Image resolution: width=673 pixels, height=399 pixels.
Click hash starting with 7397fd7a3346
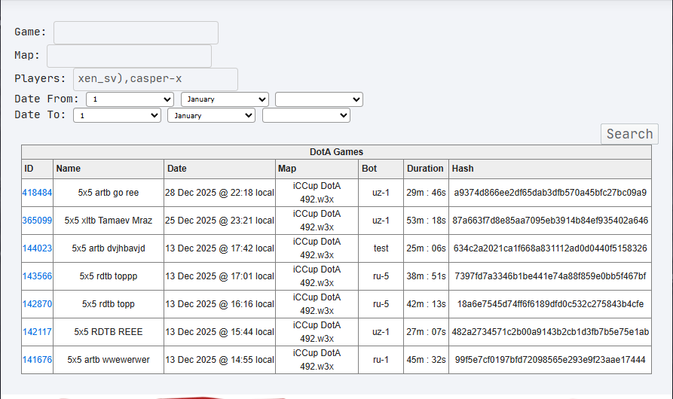click(x=550, y=276)
